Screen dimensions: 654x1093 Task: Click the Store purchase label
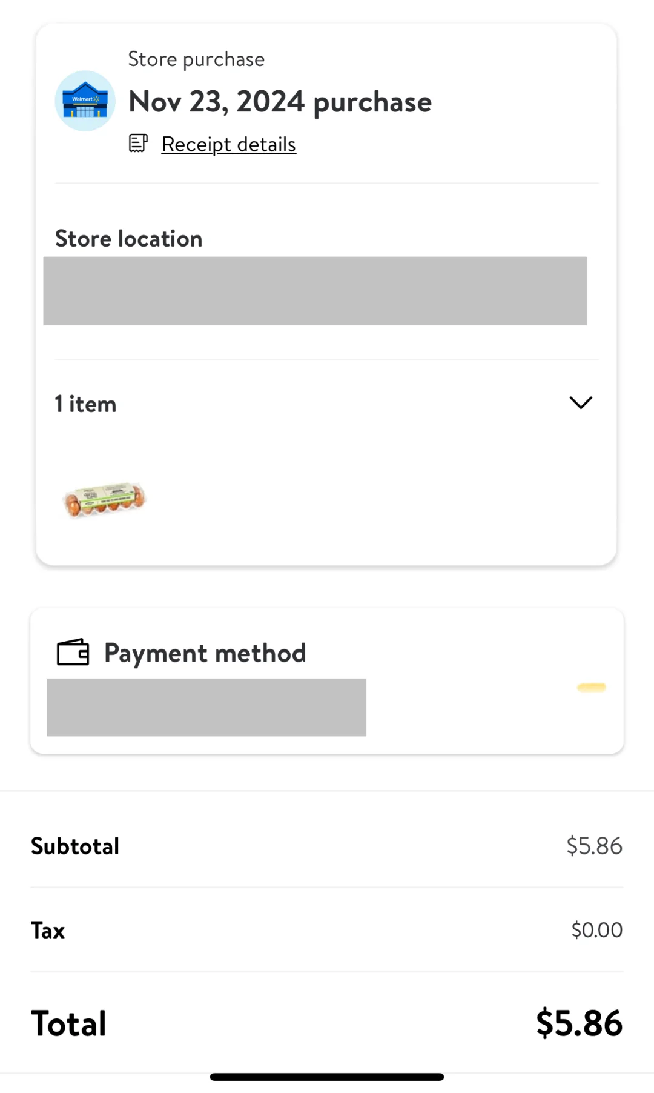196,59
